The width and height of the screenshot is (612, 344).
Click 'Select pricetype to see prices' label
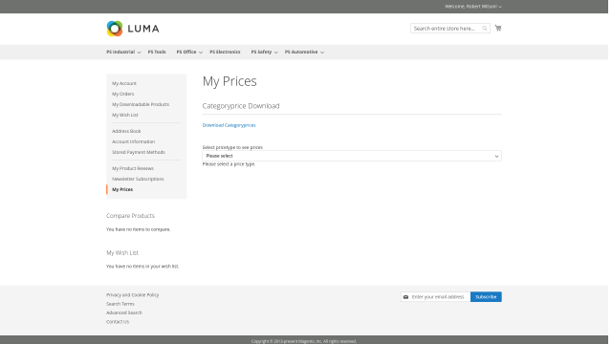pyautogui.click(x=232, y=147)
